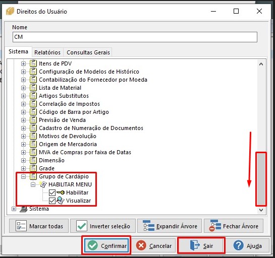Screen dimensions: 275x258
Task: Click the HABILITAR MENU notepad icon
Action: click(43, 184)
